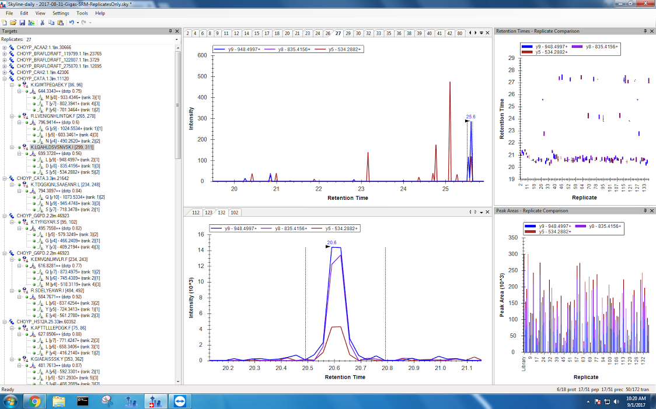
Task: Pin the Targets panel with auto-hide icon
Action: tap(170, 31)
